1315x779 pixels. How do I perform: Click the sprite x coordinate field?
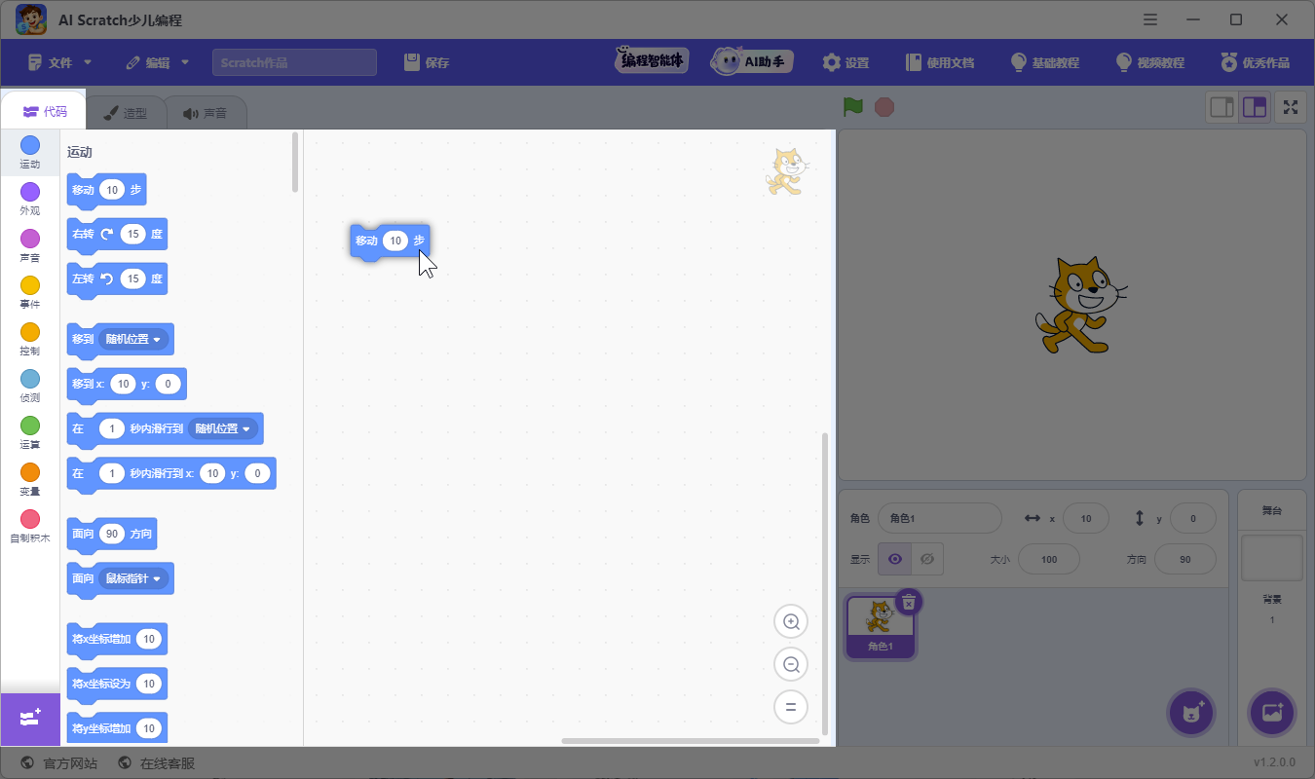point(1085,519)
